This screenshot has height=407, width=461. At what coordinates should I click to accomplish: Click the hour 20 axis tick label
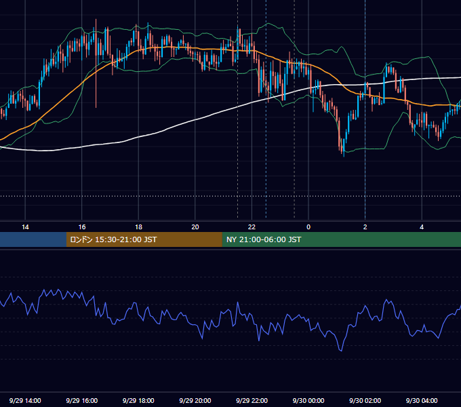[195, 227]
